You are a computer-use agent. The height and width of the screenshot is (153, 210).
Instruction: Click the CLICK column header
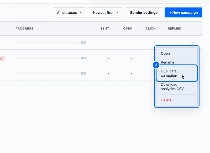(150, 29)
